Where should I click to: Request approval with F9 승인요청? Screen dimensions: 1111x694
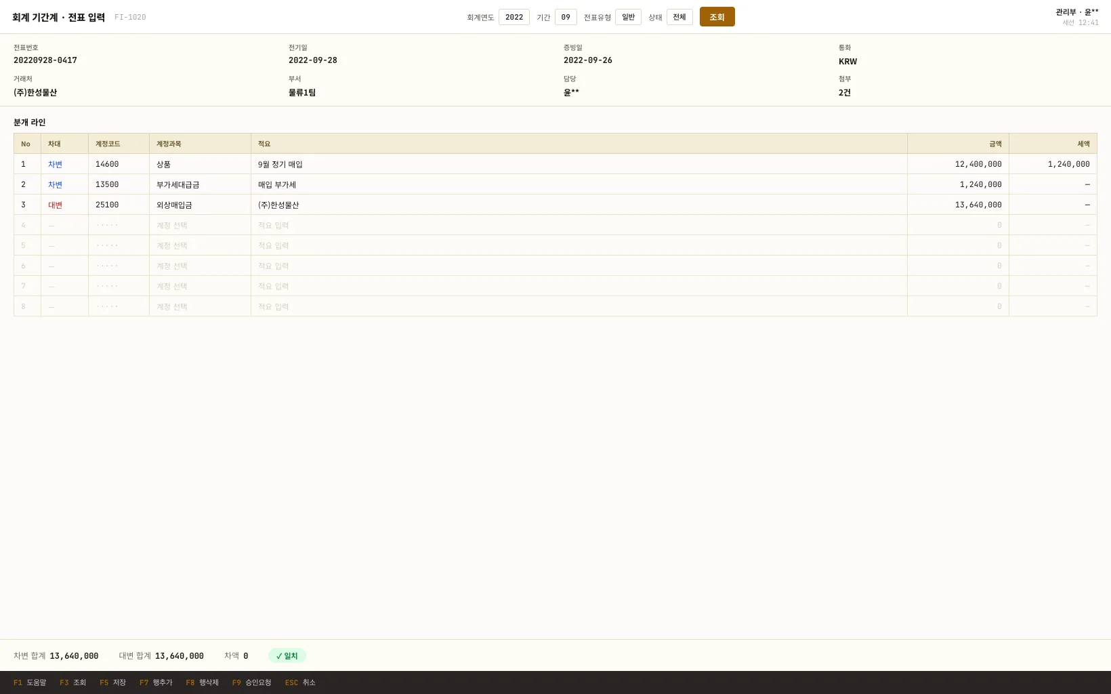(x=251, y=682)
